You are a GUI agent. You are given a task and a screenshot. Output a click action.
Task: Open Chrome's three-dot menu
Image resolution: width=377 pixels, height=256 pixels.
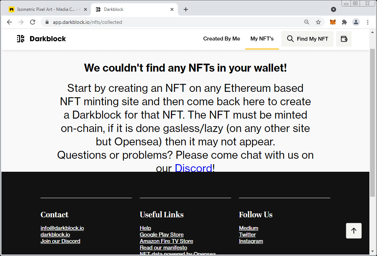(x=368, y=22)
